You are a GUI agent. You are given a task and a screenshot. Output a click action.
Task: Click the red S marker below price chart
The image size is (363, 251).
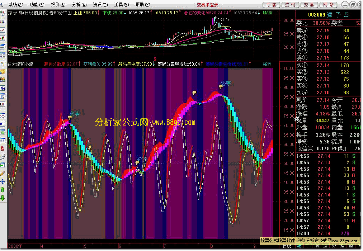pos(155,59)
